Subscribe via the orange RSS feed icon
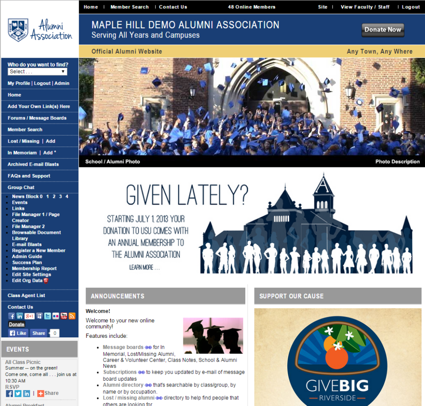This screenshot has height=406, width=425. (72, 316)
